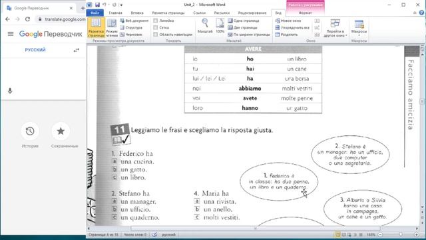426x240 pixels.
Task: Open Word Help question mark icon
Action: (x=421, y=13)
